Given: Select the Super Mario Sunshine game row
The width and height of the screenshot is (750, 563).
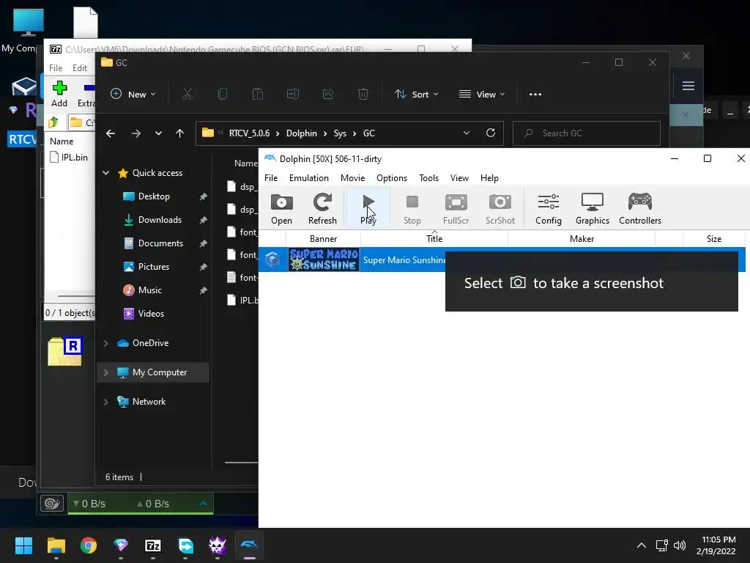Looking at the screenshot, I should click(x=502, y=260).
